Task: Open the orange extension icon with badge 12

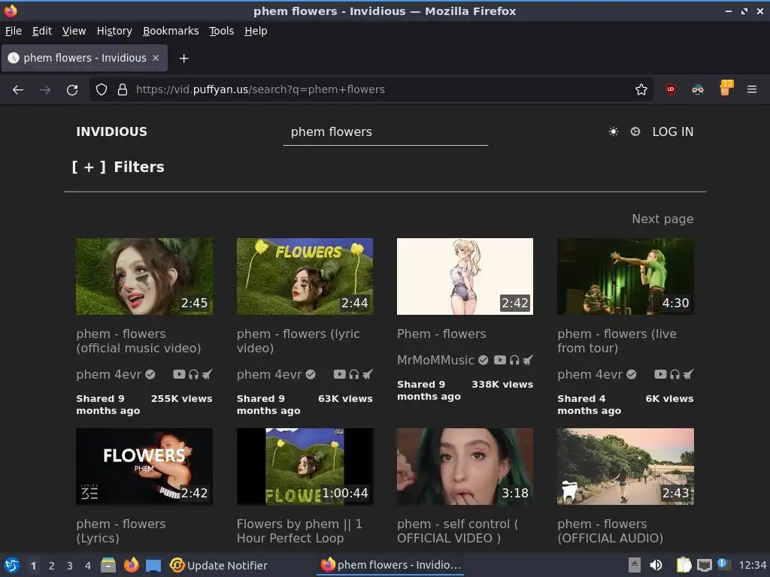Action: pyautogui.click(x=726, y=89)
